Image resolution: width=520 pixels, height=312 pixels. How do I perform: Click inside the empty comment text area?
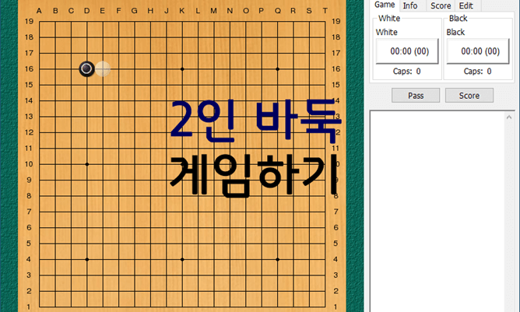437,212
